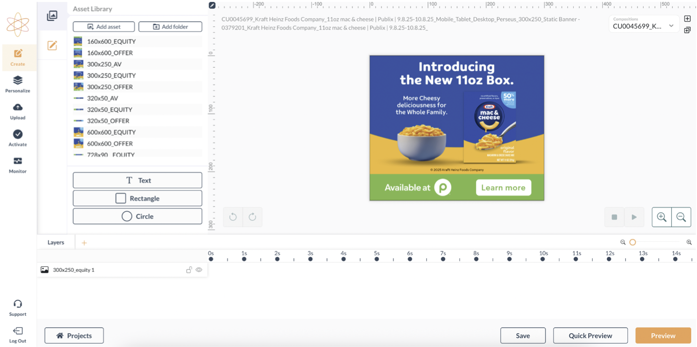Zoom out of the canvas
The width and height of the screenshot is (697, 347).
pos(681,217)
